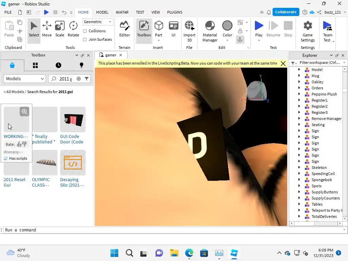
Task: Click the undo arrow in quick access bar
Action: [64, 12]
